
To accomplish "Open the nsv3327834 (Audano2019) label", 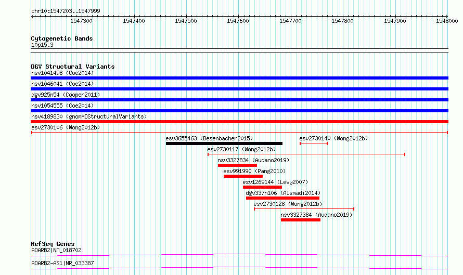I will (x=253, y=160).
